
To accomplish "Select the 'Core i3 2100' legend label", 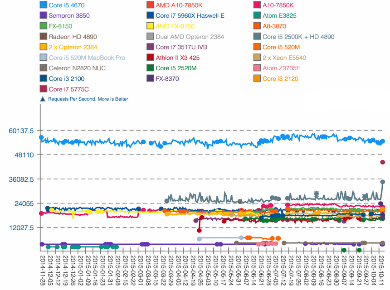I will (x=67, y=79).
